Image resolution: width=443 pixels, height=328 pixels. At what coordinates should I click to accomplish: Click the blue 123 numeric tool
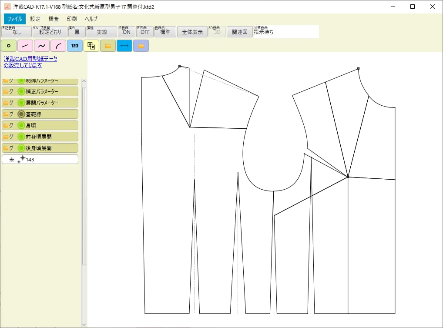[75, 46]
